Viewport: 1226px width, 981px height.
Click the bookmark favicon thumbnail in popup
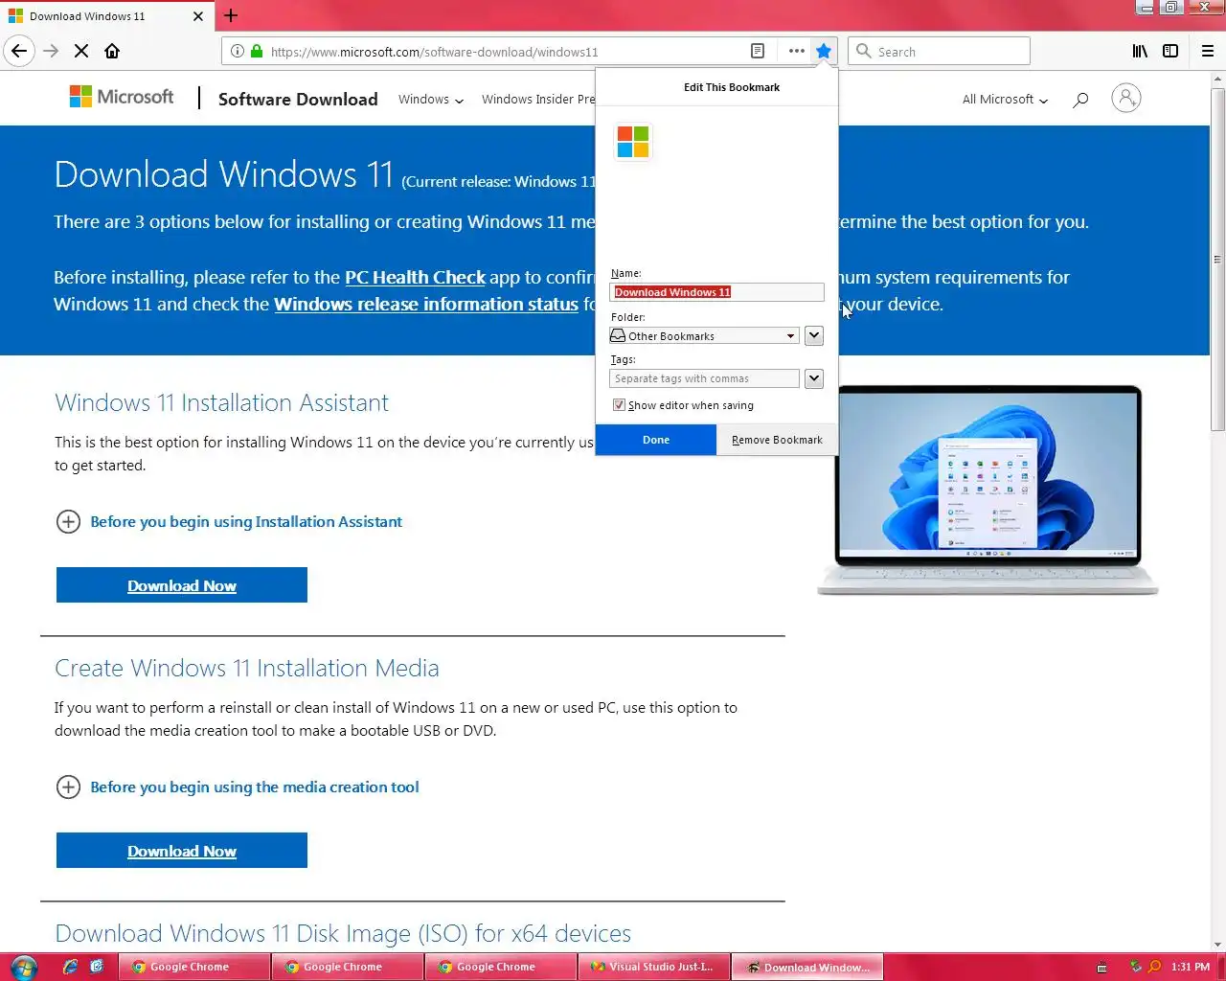coord(632,142)
